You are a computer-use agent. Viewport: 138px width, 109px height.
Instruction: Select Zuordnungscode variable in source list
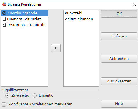[x=25, y=13]
